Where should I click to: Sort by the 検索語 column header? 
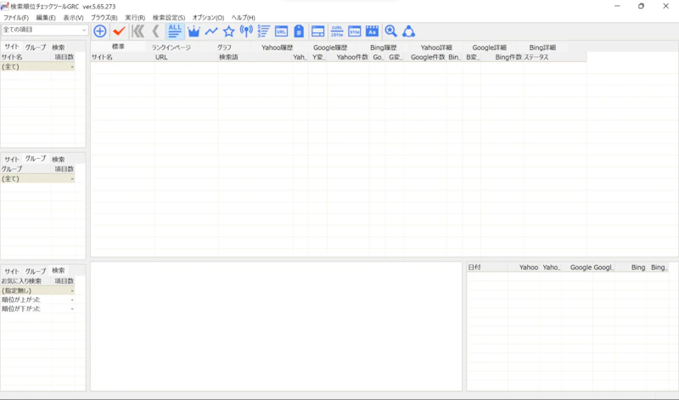point(255,57)
